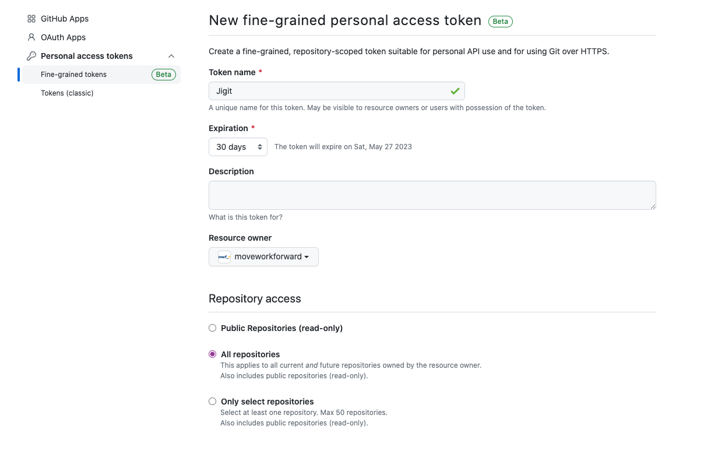Choose Only select repositories radio option
This screenshot has height=454, width=718.
coord(213,402)
